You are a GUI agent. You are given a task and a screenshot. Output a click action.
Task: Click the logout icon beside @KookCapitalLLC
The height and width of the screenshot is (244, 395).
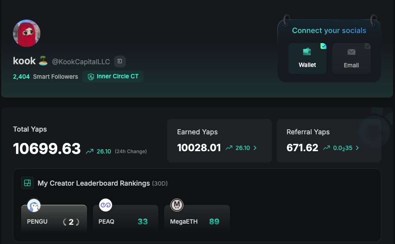click(x=120, y=61)
